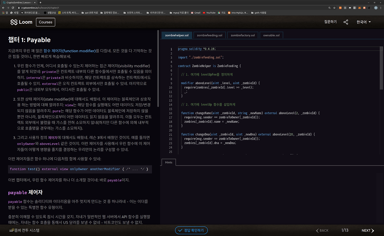
Task: Open the 한국어 language dropdown
Action: coord(364,22)
